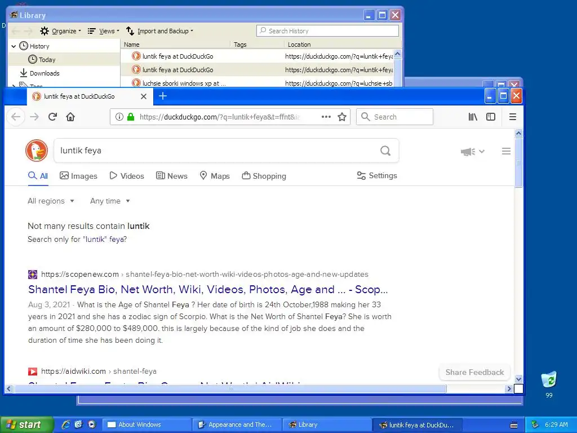Viewport: 577px width, 433px height.
Task: Switch to About Windows taskbar item
Action: click(147, 425)
